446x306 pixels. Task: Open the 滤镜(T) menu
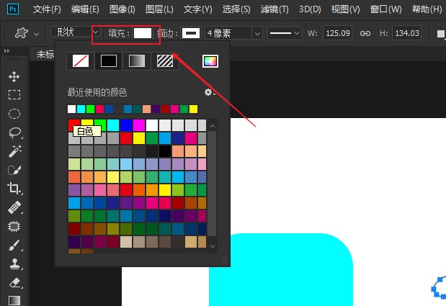(275, 9)
